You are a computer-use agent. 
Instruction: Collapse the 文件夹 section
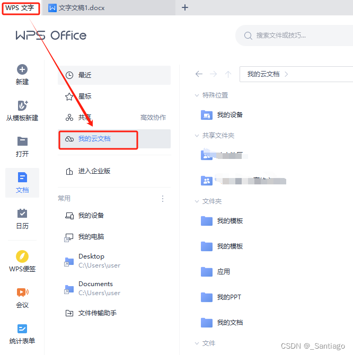point(197,201)
